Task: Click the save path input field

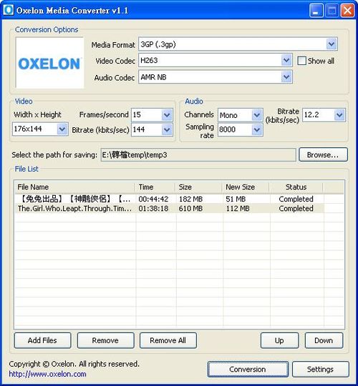Action: tap(198, 155)
